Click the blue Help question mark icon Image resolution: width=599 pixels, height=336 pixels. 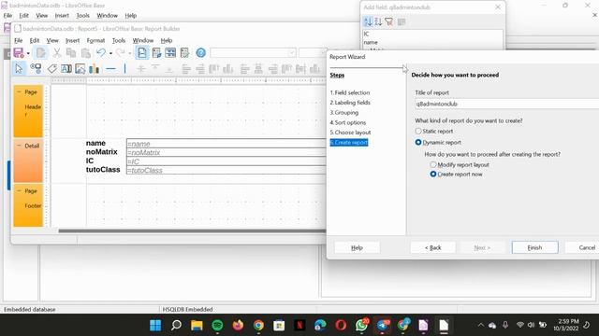coord(200,52)
